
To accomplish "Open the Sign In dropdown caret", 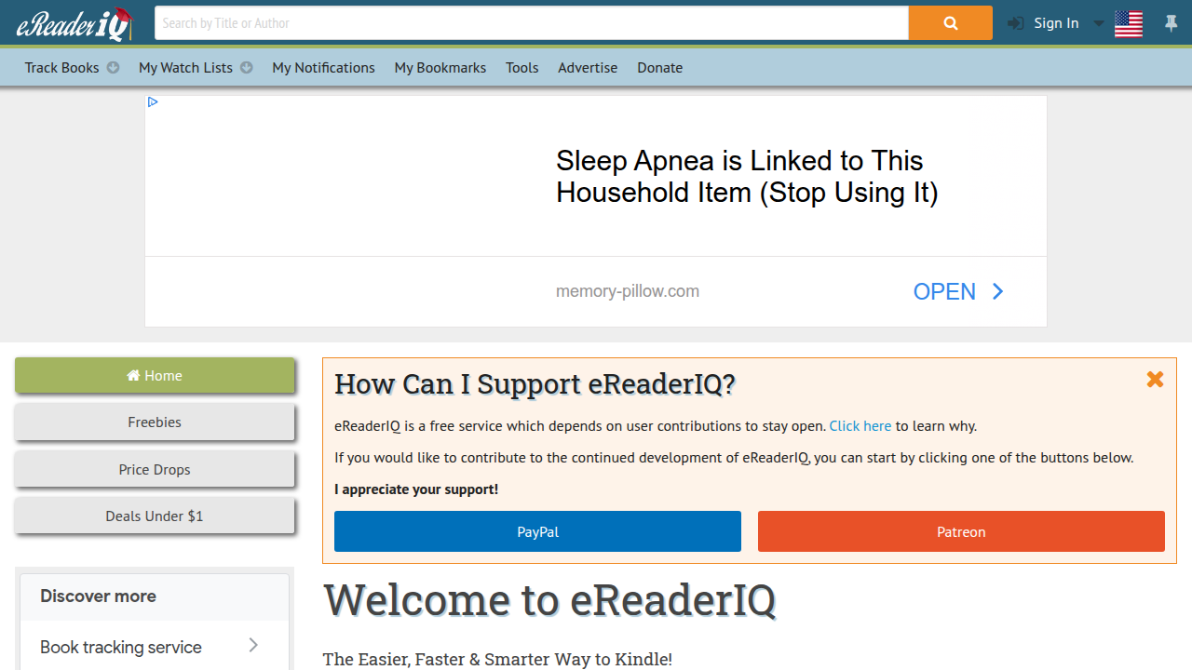I will coord(1098,23).
